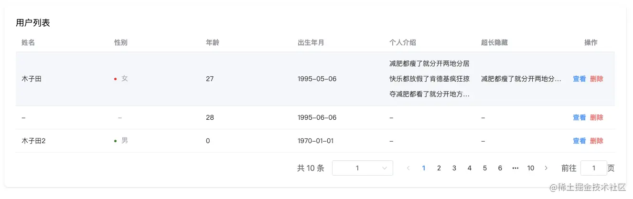Delete the 木子田2 user

596,141
